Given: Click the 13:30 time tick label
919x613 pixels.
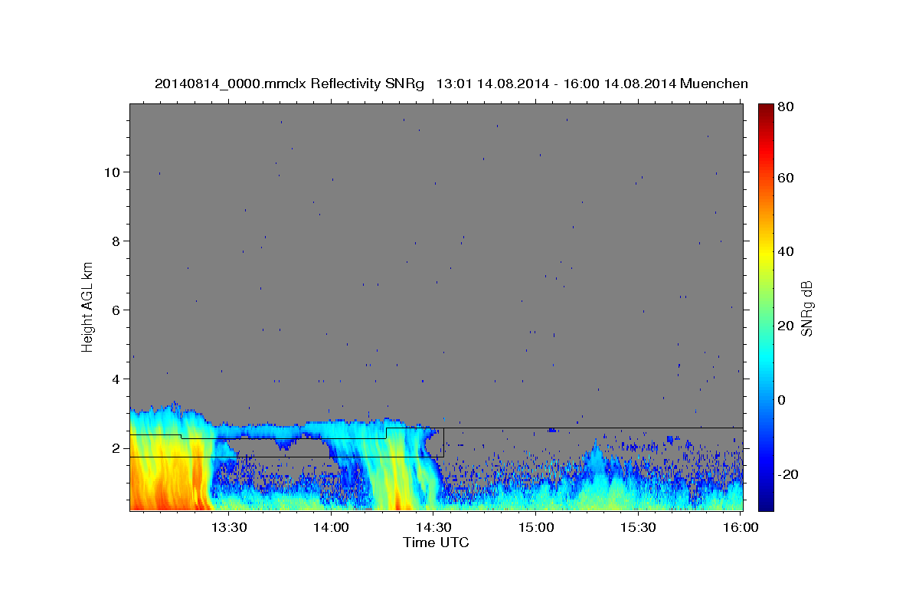Looking at the screenshot, I should (228, 528).
